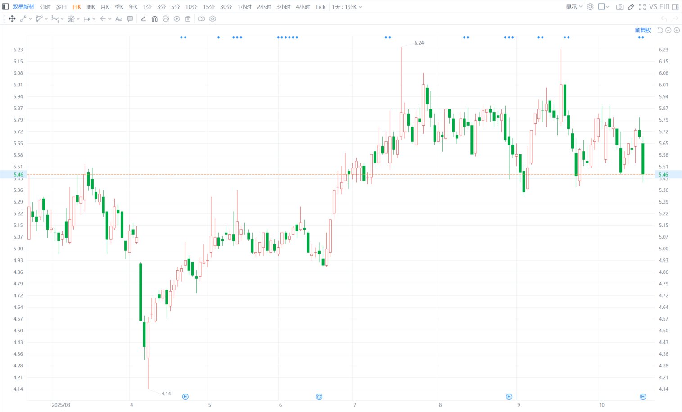Click the speech bubble comment tool
682x412 pixels.
pos(130,19)
